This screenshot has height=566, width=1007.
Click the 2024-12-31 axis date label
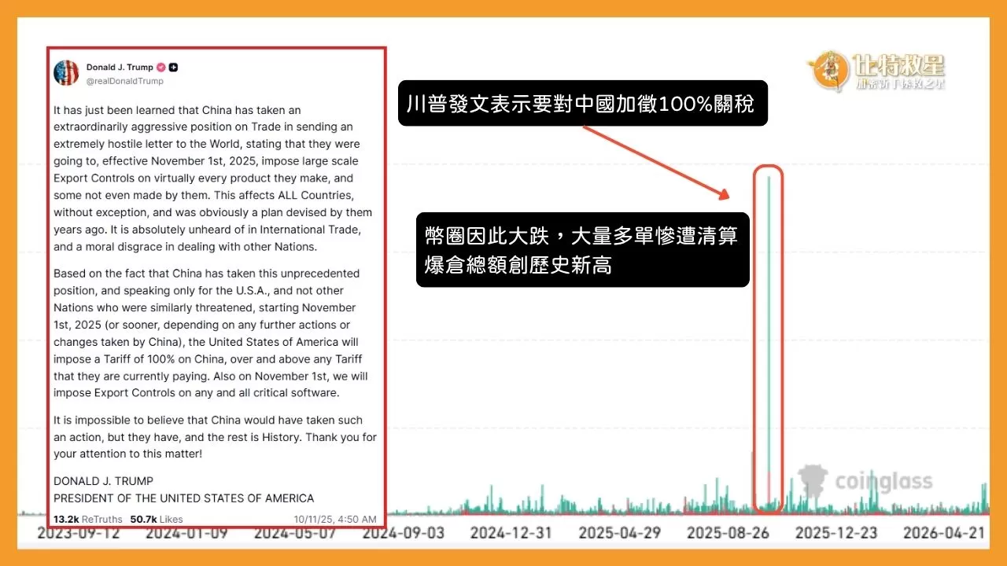511,533
